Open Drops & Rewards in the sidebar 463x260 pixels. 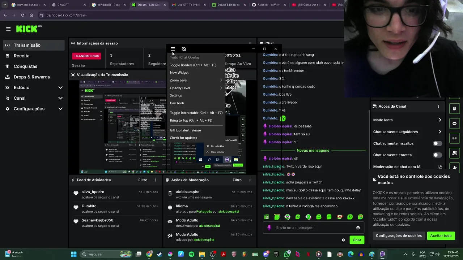[x=34, y=77]
